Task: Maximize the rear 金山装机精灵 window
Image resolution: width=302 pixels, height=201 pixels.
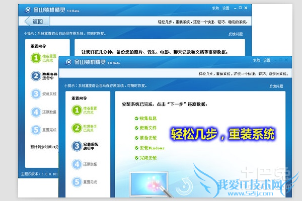Action: click(240, 8)
